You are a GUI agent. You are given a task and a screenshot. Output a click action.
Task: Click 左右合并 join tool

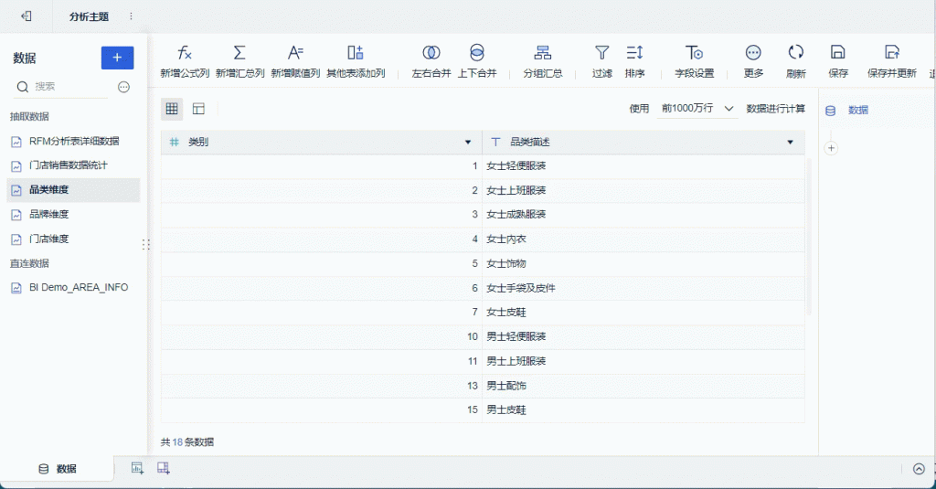click(431, 61)
